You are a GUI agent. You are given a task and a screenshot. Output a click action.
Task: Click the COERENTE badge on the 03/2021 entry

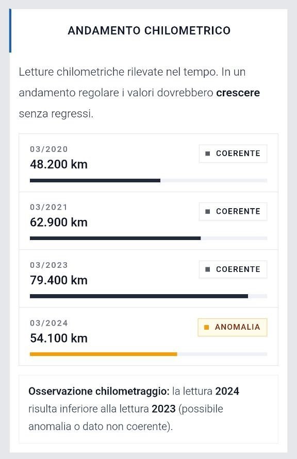(233, 211)
